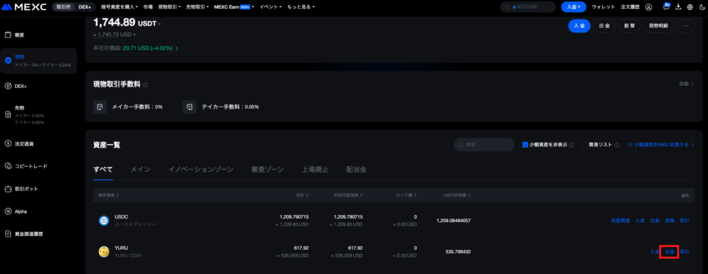Open ウォレット link in header
This screenshot has width=708, height=274.
603,7
